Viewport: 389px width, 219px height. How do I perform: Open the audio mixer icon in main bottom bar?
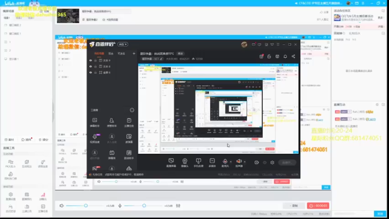point(178,205)
